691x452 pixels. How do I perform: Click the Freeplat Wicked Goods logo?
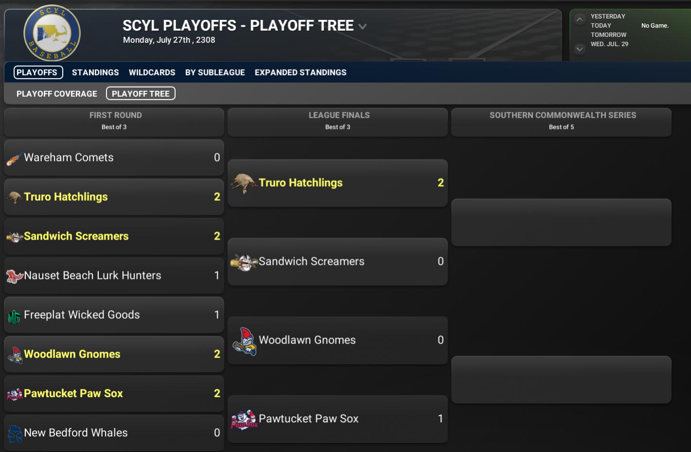point(14,316)
